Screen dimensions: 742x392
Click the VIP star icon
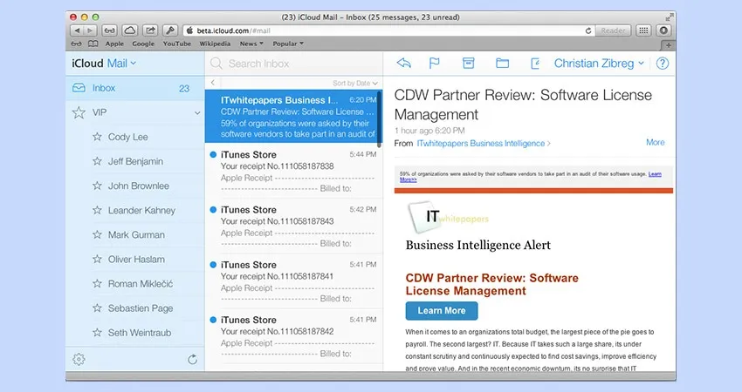(x=79, y=112)
